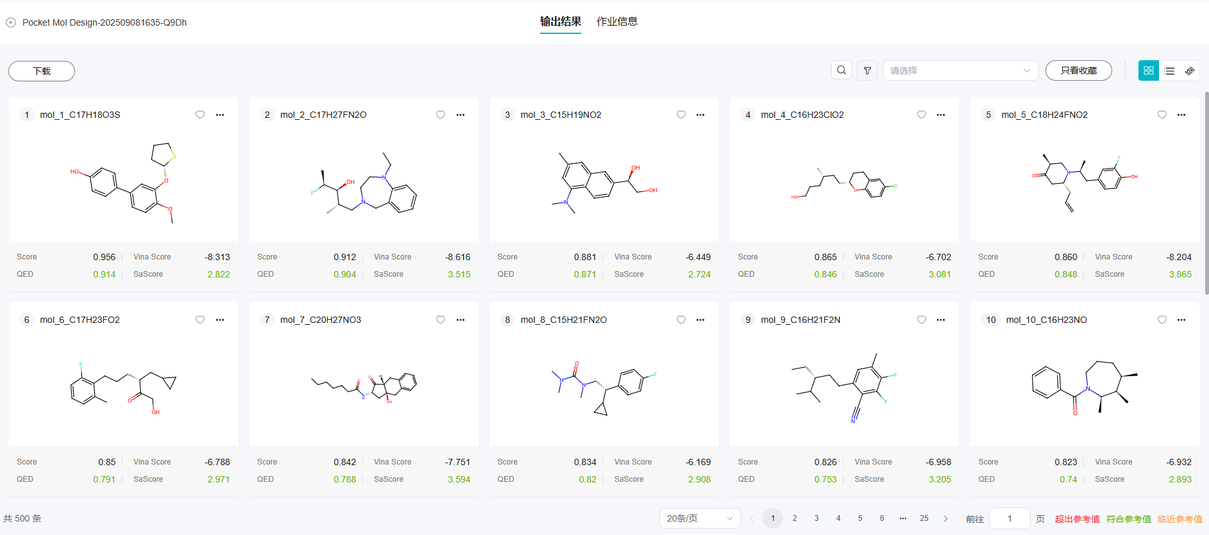Image resolution: width=1209 pixels, height=535 pixels.
Task: Click mol_2 SaScore value 3.515
Action: [459, 274]
